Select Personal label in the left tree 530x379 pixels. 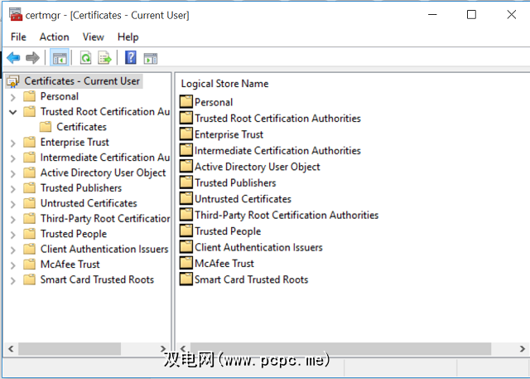tap(60, 96)
